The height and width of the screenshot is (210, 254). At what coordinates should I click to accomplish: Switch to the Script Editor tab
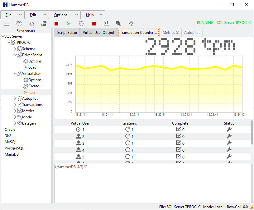click(x=67, y=32)
